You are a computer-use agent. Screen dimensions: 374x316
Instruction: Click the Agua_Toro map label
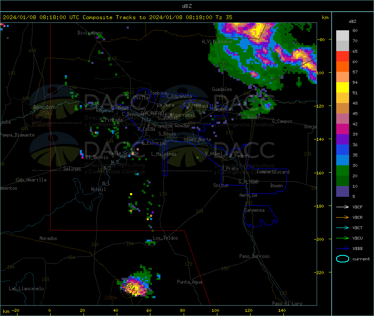click(44, 107)
